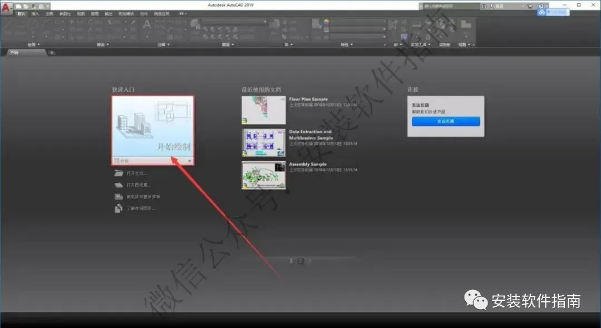The height and width of the screenshot is (328, 601).
Task: Open the Autodesk App Store cart icon
Action: pos(530,6)
